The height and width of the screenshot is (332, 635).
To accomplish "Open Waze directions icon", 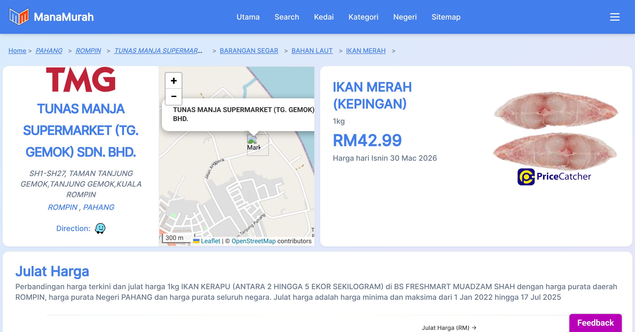I will click(100, 228).
